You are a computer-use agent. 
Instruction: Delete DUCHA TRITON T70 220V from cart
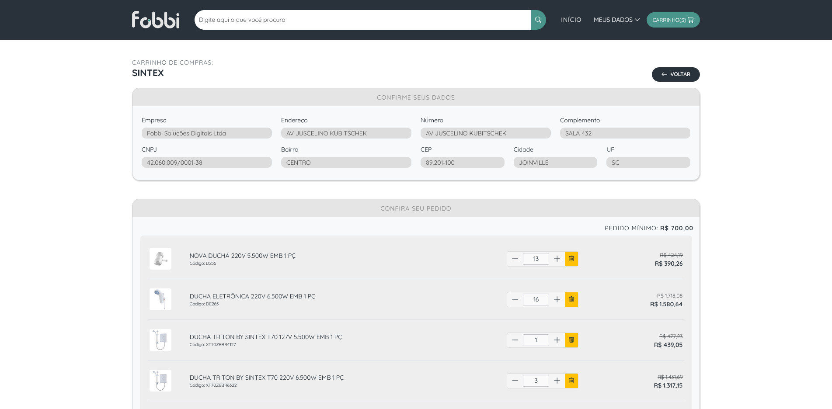[571, 381]
